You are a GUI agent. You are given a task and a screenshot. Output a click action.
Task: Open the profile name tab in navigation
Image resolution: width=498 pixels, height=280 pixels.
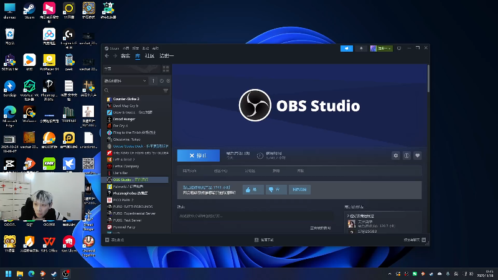pyautogui.click(x=167, y=56)
